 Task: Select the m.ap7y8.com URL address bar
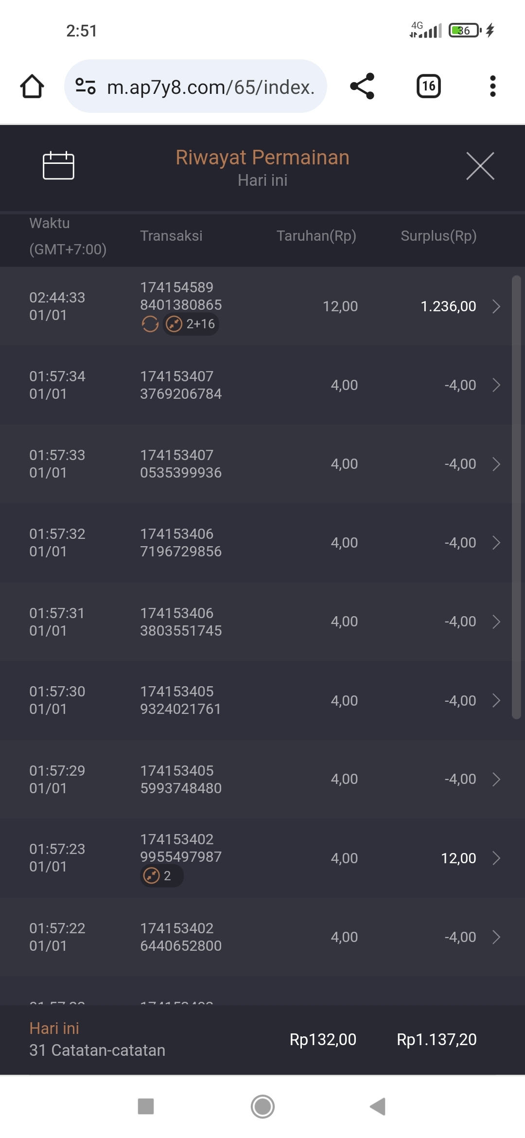[210, 87]
